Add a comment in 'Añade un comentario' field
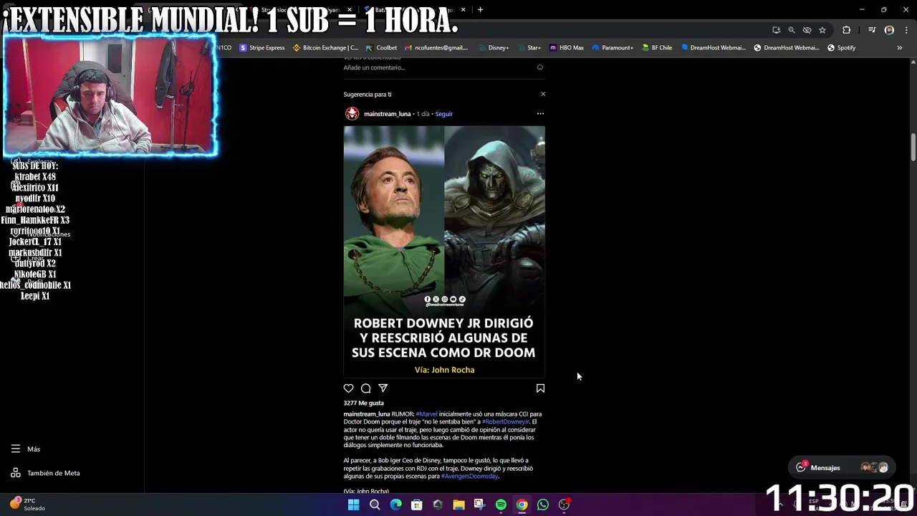917x516 pixels. [438, 67]
